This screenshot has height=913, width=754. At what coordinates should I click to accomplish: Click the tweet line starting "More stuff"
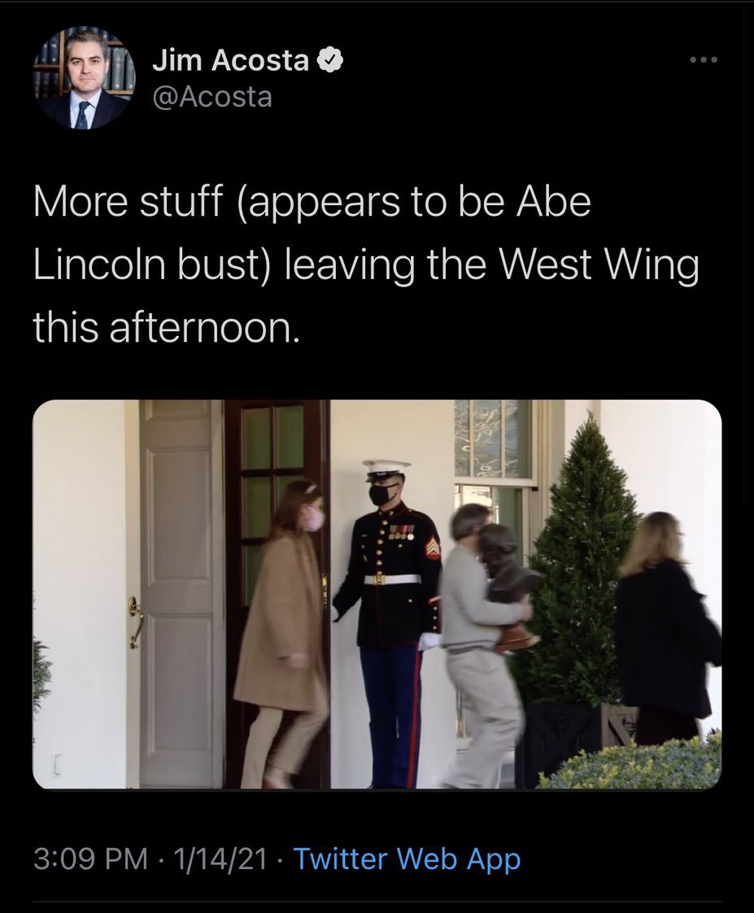coord(312,202)
